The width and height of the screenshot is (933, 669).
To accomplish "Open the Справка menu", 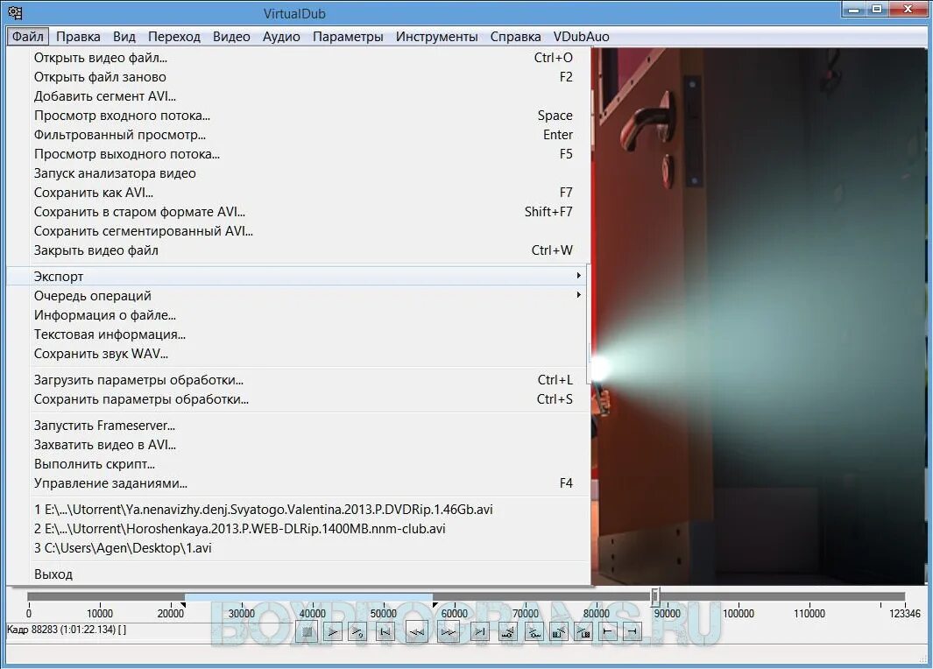I will coord(515,36).
